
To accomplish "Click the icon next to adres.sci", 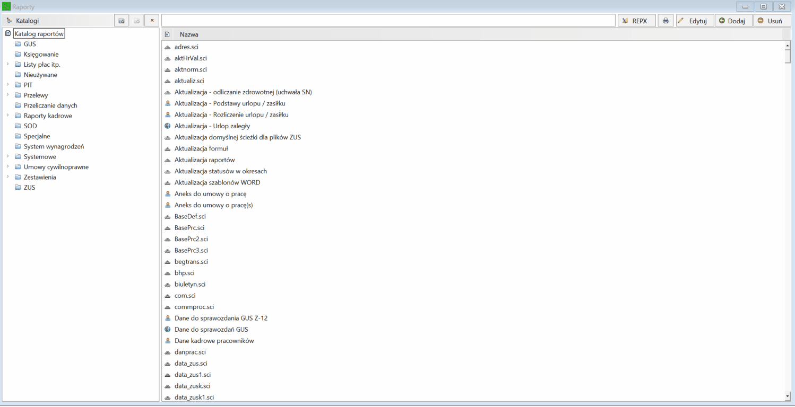I will pos(168,47).
